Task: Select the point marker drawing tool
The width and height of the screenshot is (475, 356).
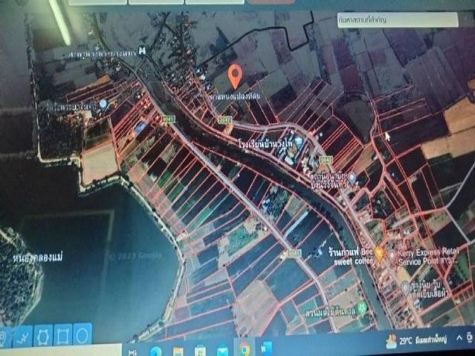Action: [x=3, y=336]
